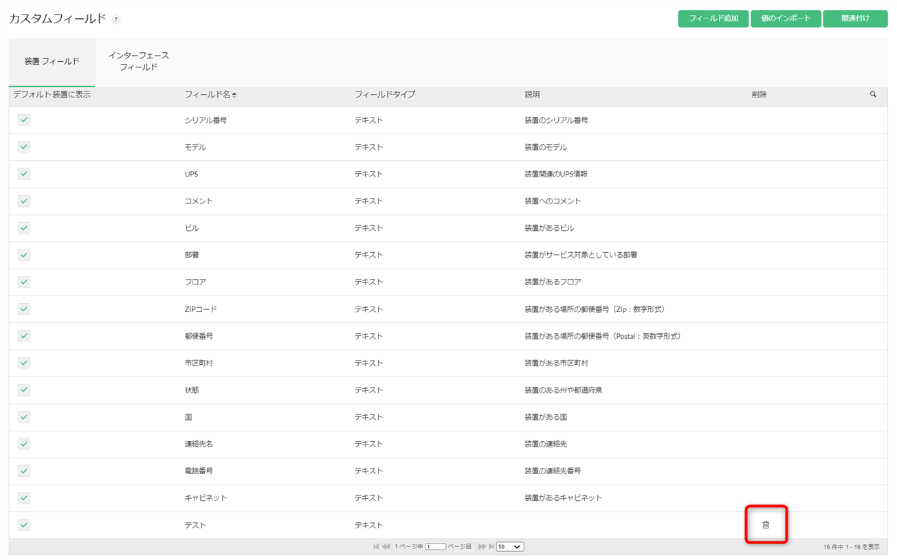Jump to the last page arrow
The image size is (897, 560).
click(x=491, y=547)
